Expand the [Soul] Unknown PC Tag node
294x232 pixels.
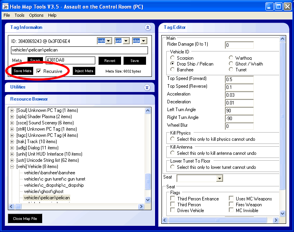coord(12,110)
